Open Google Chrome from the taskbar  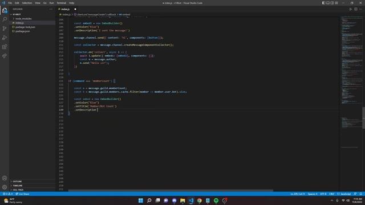(200, 200)
